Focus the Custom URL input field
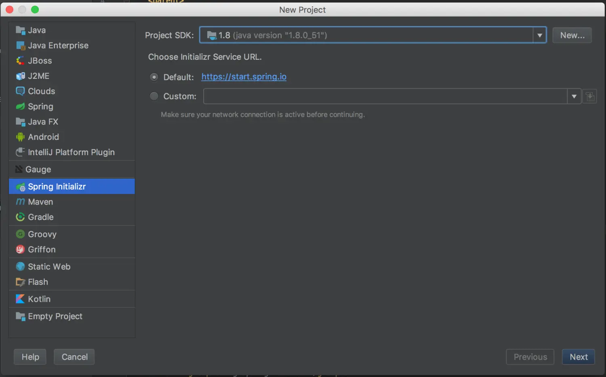This screenshot has height=377, width=606. [385, 97]
